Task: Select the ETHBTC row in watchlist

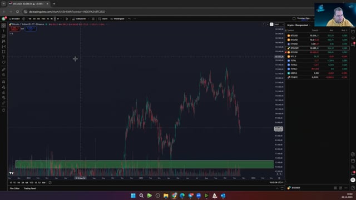Action: click(x=317, y=77)
